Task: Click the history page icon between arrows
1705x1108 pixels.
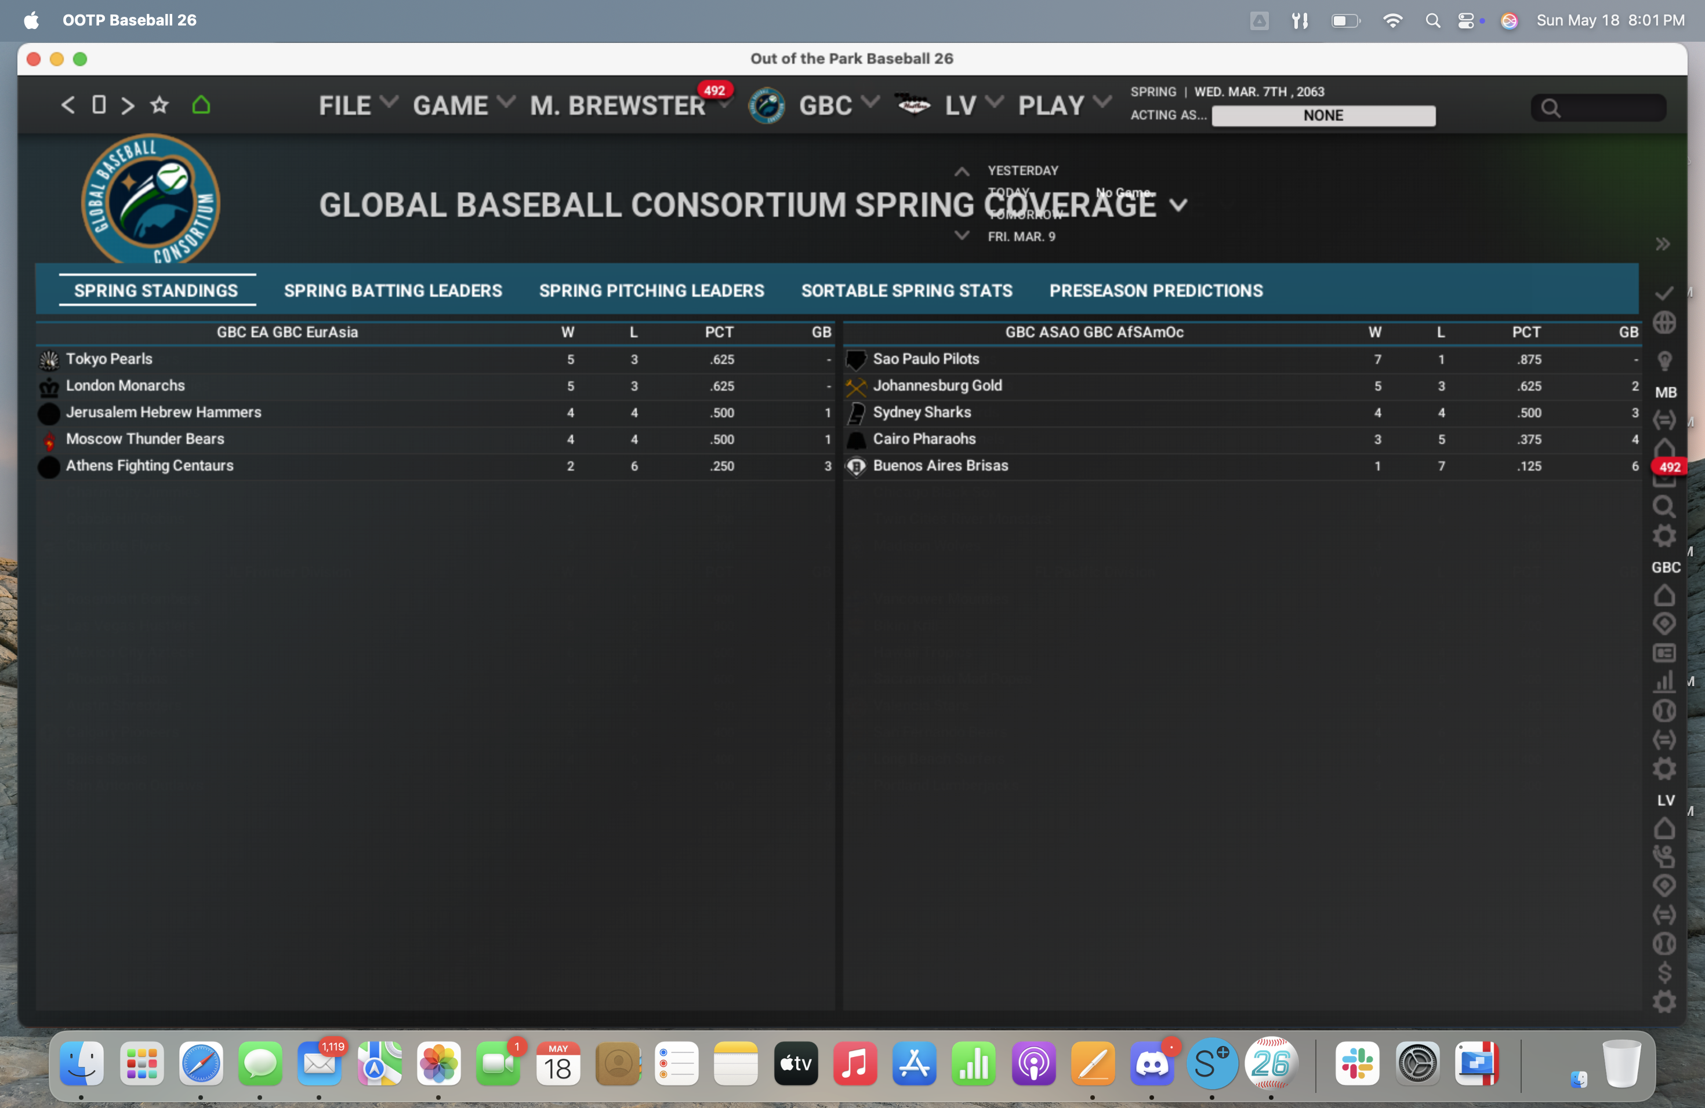Action: [x=99, y=105]
